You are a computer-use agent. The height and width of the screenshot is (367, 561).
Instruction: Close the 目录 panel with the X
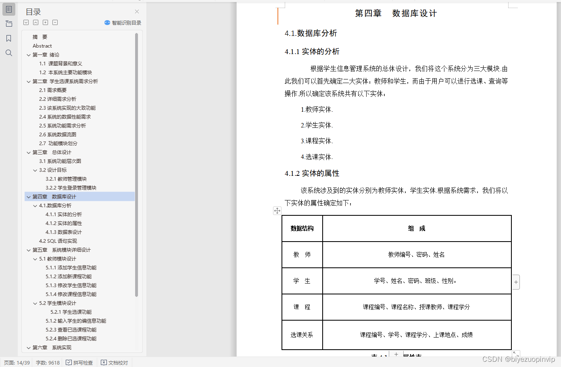pos(136,11)
